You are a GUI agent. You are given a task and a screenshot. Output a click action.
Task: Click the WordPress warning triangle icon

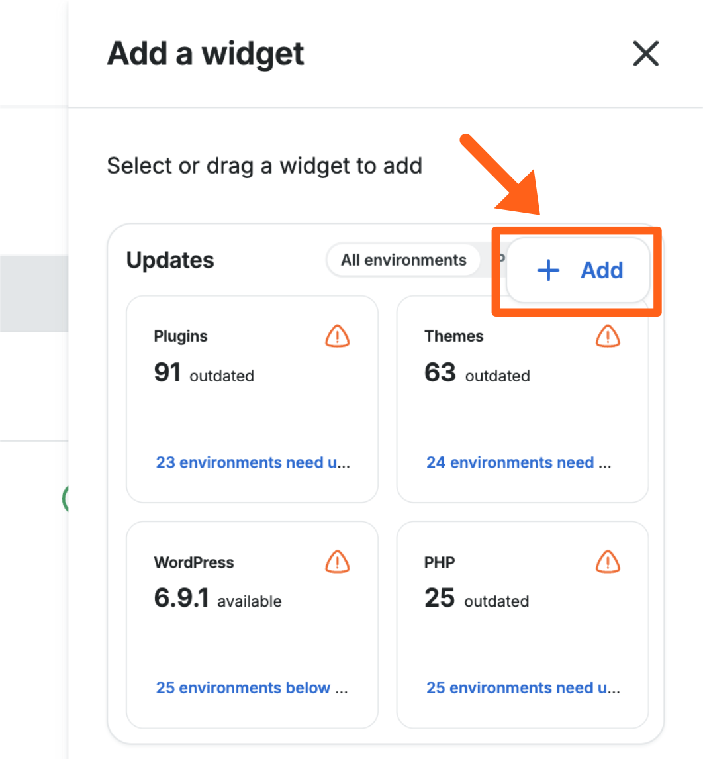click(x=338, y=562)
